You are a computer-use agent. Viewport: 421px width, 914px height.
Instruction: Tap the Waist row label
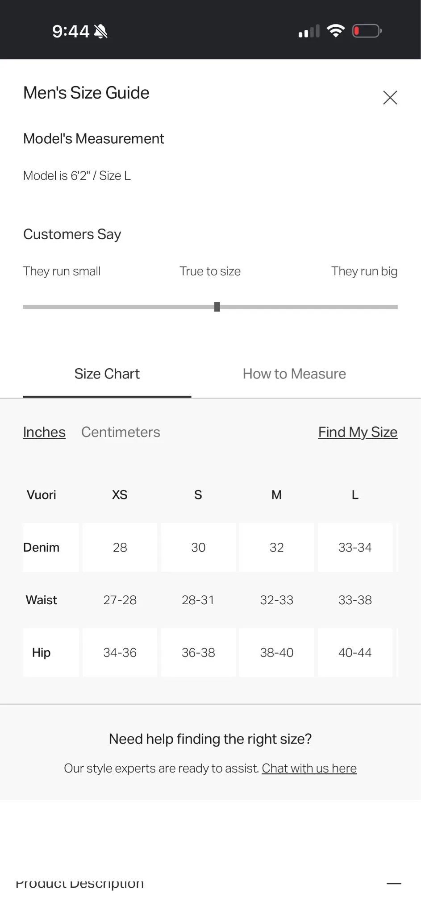click(42, 600)
